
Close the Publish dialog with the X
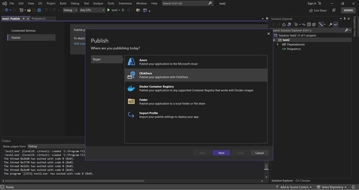point(268,34)
